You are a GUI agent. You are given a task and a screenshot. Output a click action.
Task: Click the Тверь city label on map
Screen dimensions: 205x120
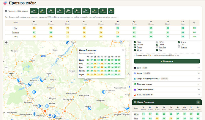11,74
